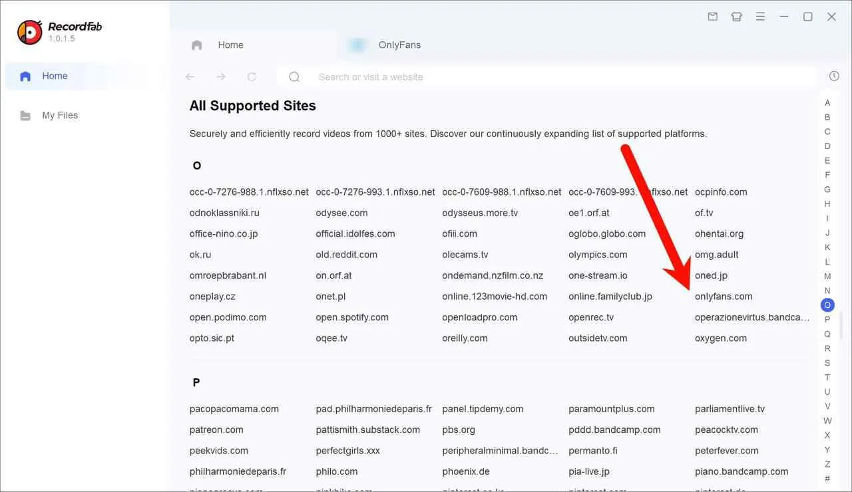Image resolution: width=852 pixels, height=492 pixels.
Task: Open the mail feedback icon in title bar
Action: click(x=712, y=16)
